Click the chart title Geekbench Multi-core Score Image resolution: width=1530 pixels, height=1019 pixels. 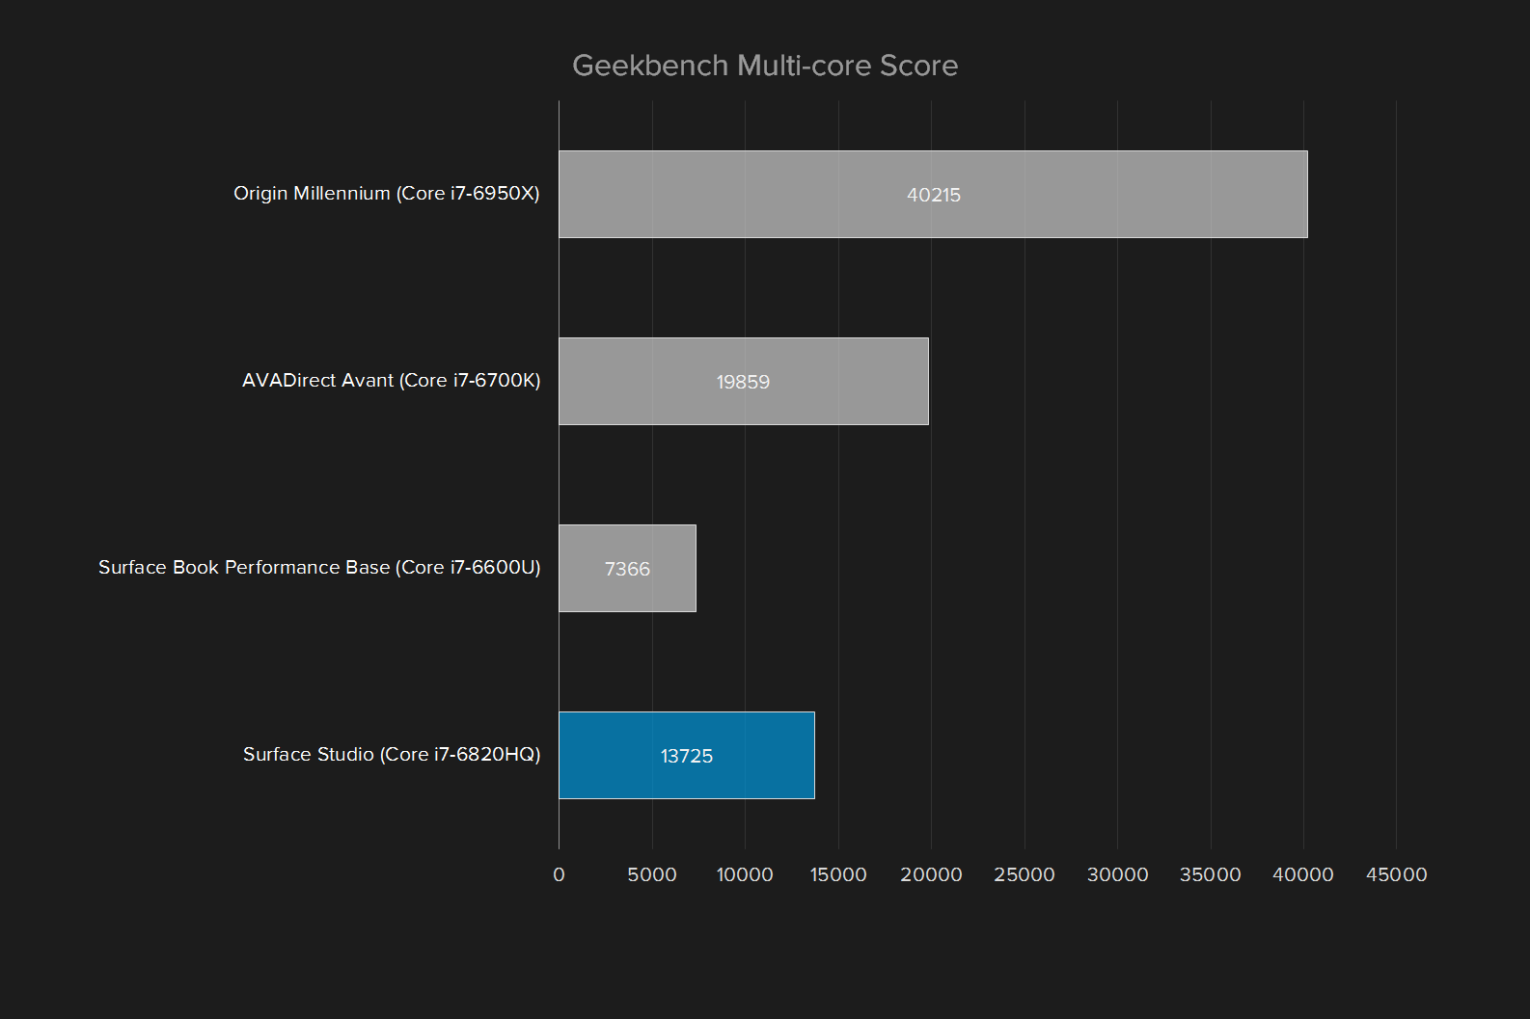pos(765,66)
